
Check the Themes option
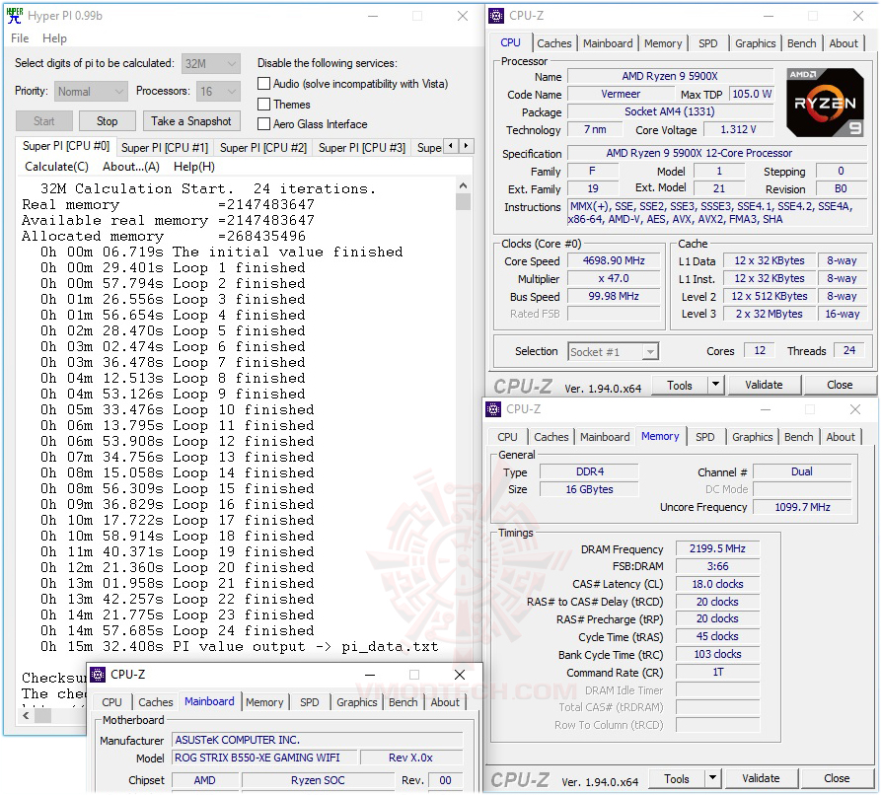pos(262,104)
